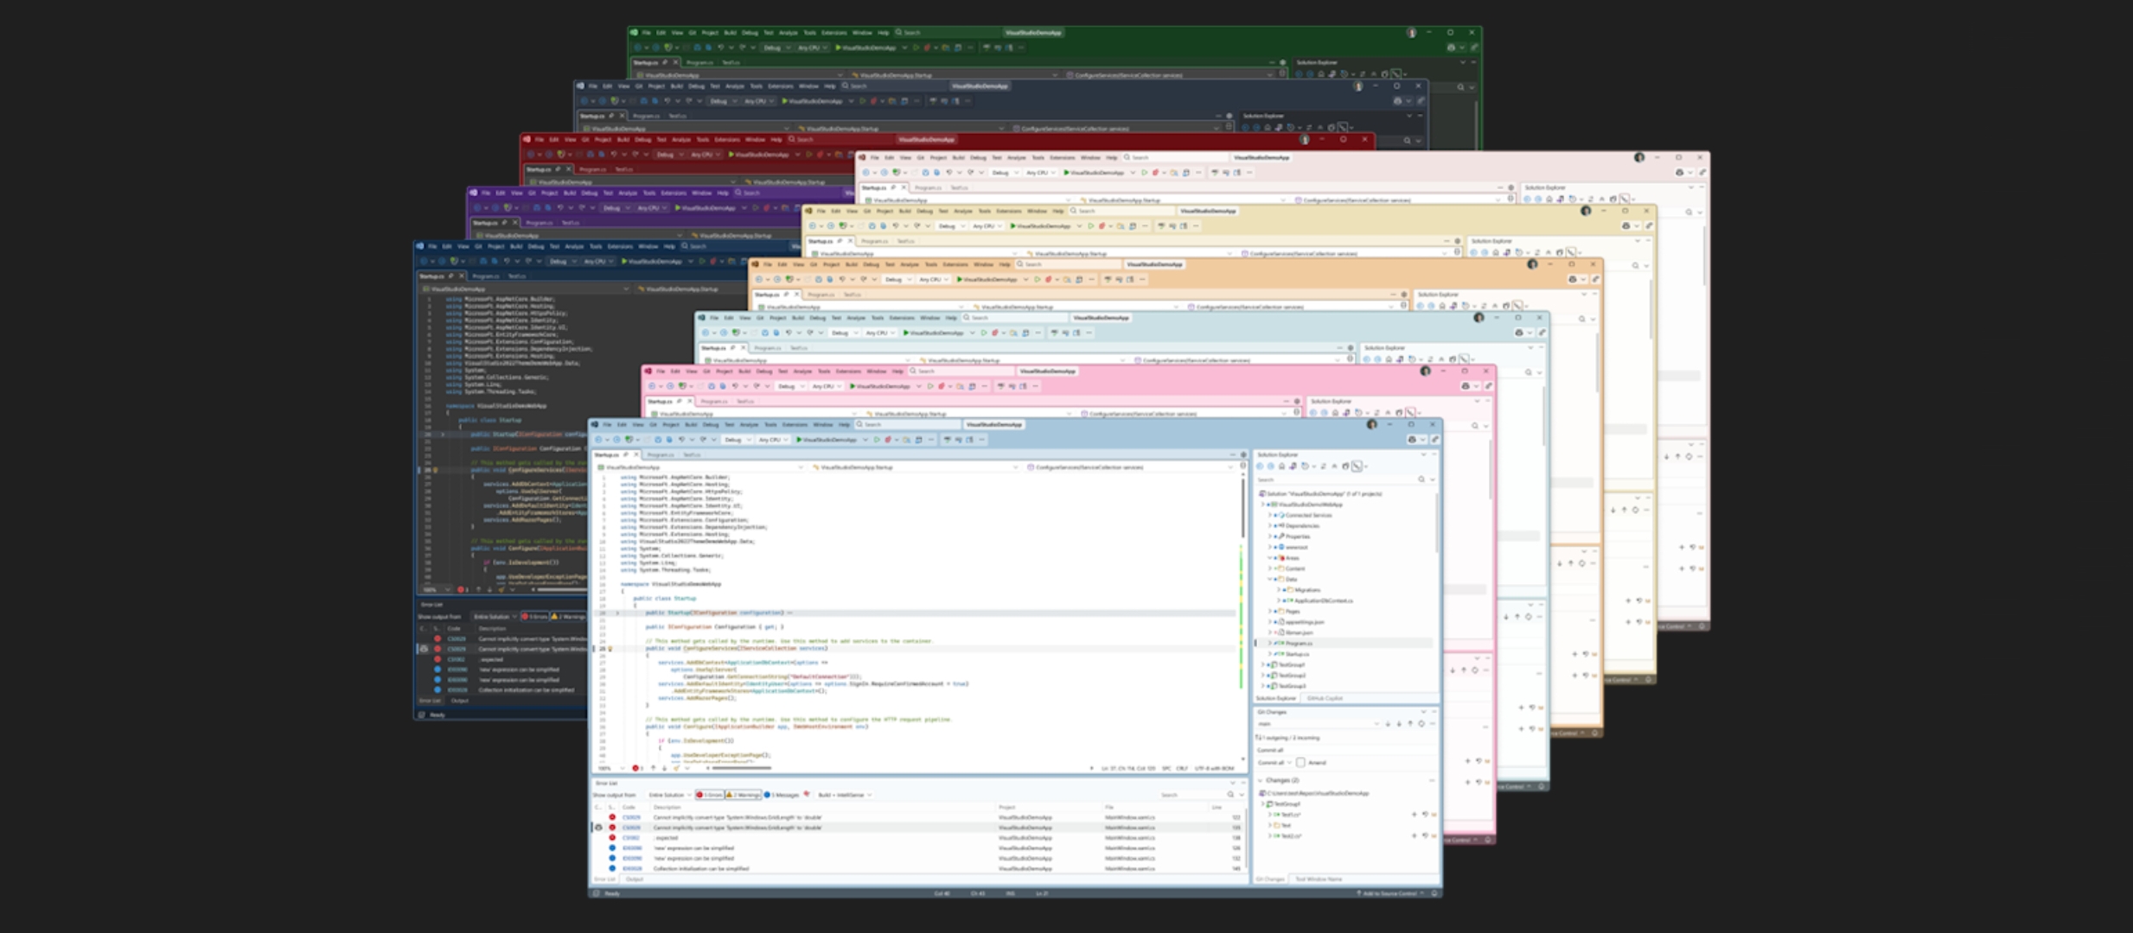Collapse the Data folder in Solution Explorer

[x=1269, y=580]
